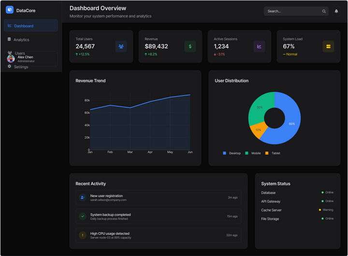Click the Revenue Trend heading
348x256 pixels.
tap(90, 81)
